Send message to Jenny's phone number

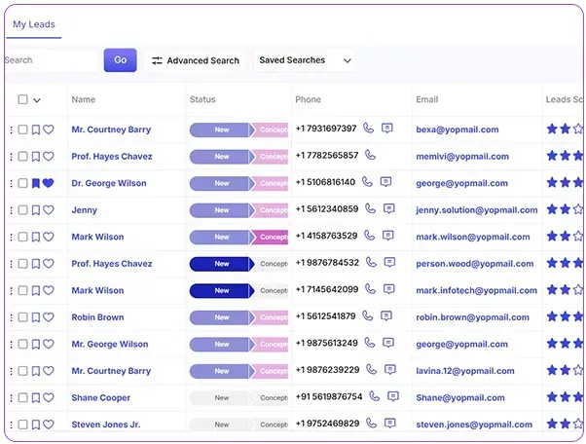[x=389, y=208]
